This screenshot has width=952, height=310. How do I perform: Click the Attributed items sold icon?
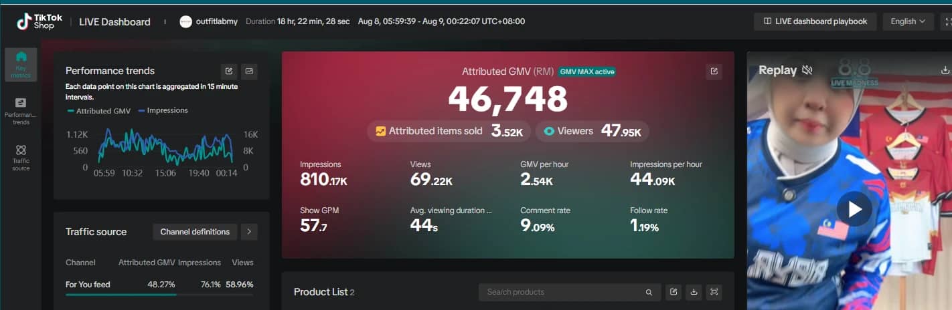click(x=380, y=131)
